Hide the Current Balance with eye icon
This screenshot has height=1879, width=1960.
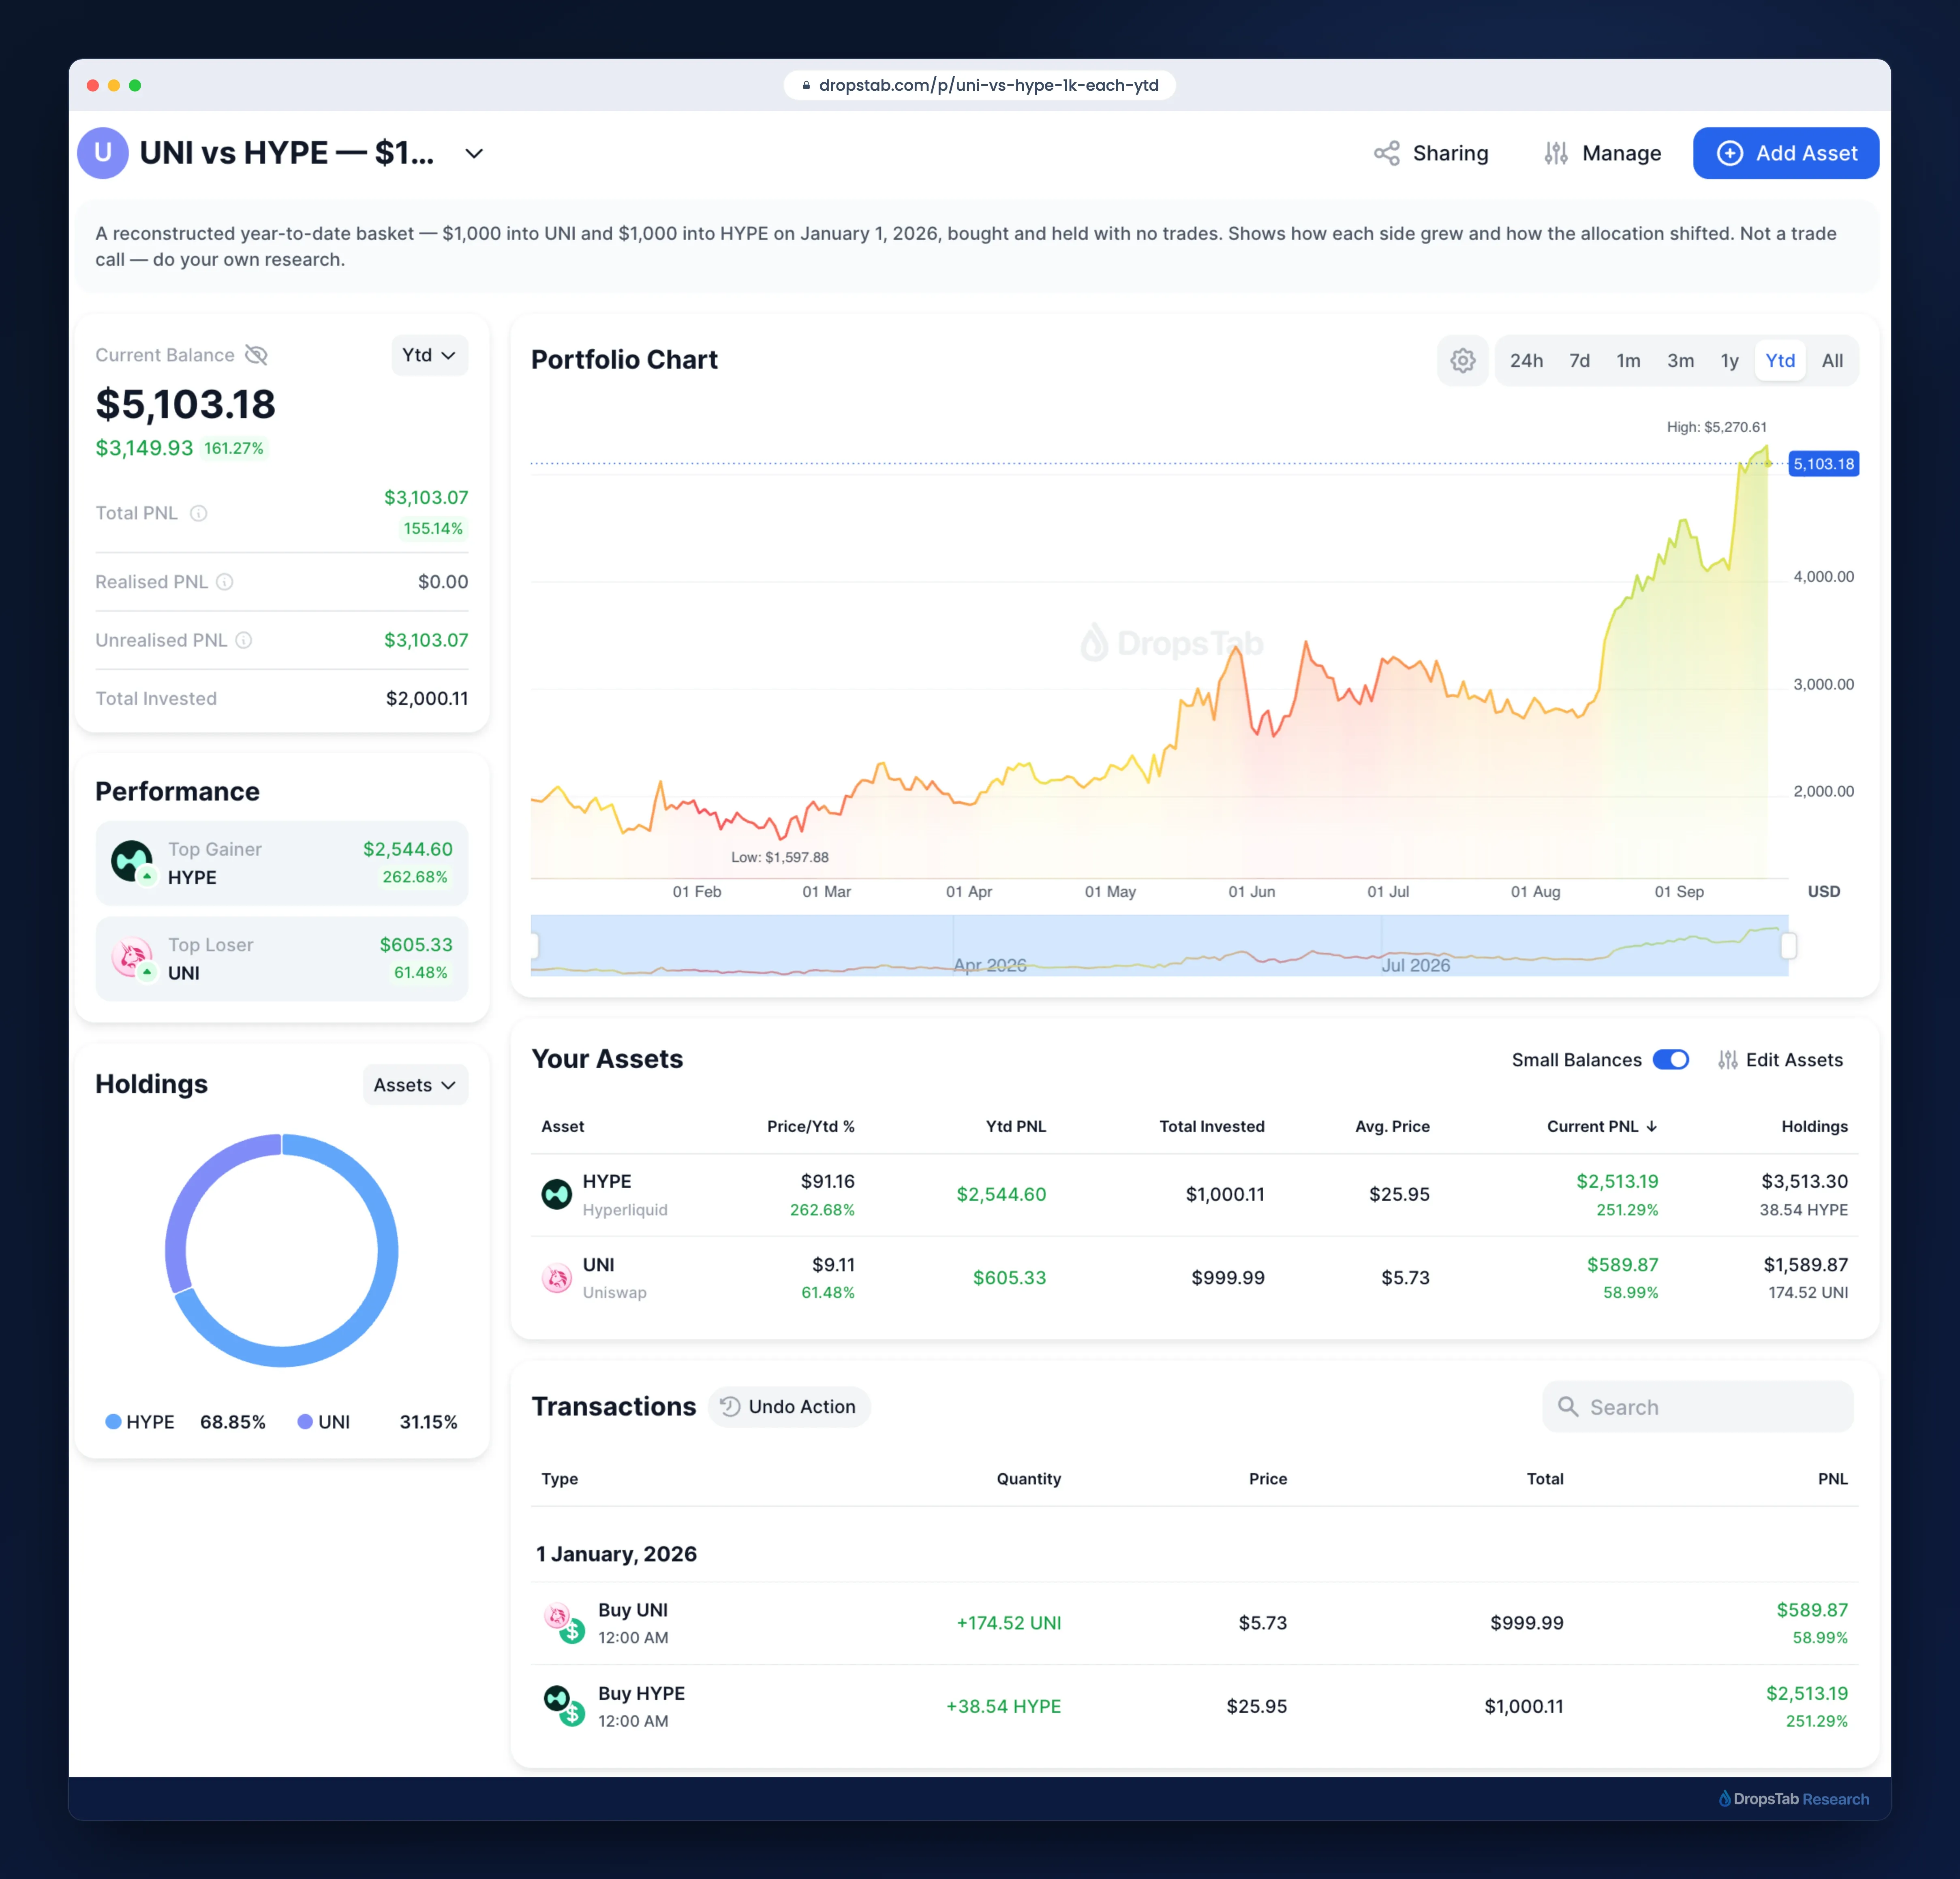(x=256, y=355)
